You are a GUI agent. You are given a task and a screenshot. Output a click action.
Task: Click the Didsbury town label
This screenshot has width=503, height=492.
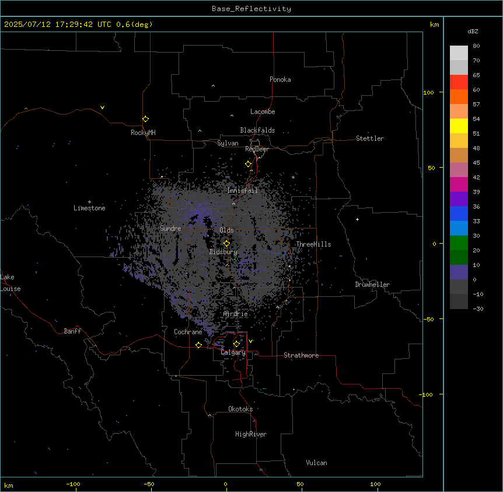[223, 252]
